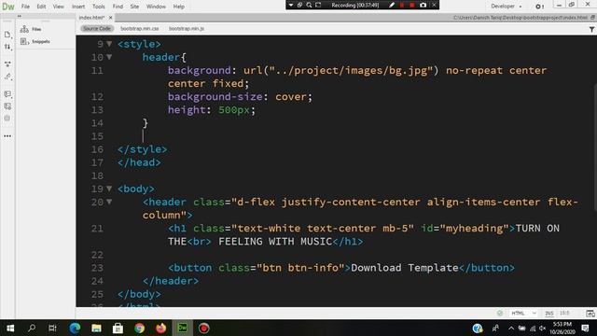
Task: Toggle INS insert mode in status bar
Action: pos(549,314)
